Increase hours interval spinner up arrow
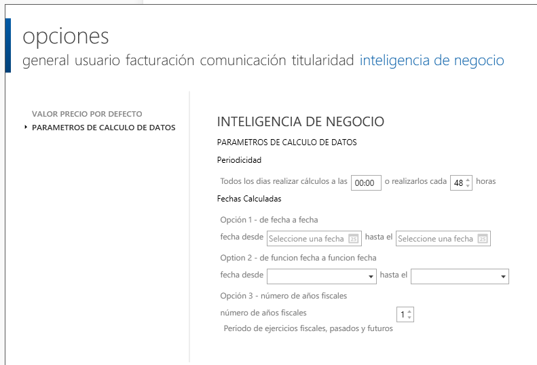537x365 pixels. 468,180
